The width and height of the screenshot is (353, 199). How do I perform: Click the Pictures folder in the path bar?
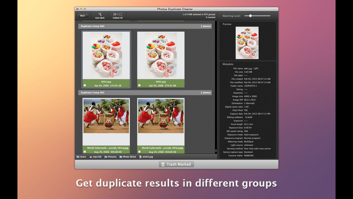(x=110, y=157)
